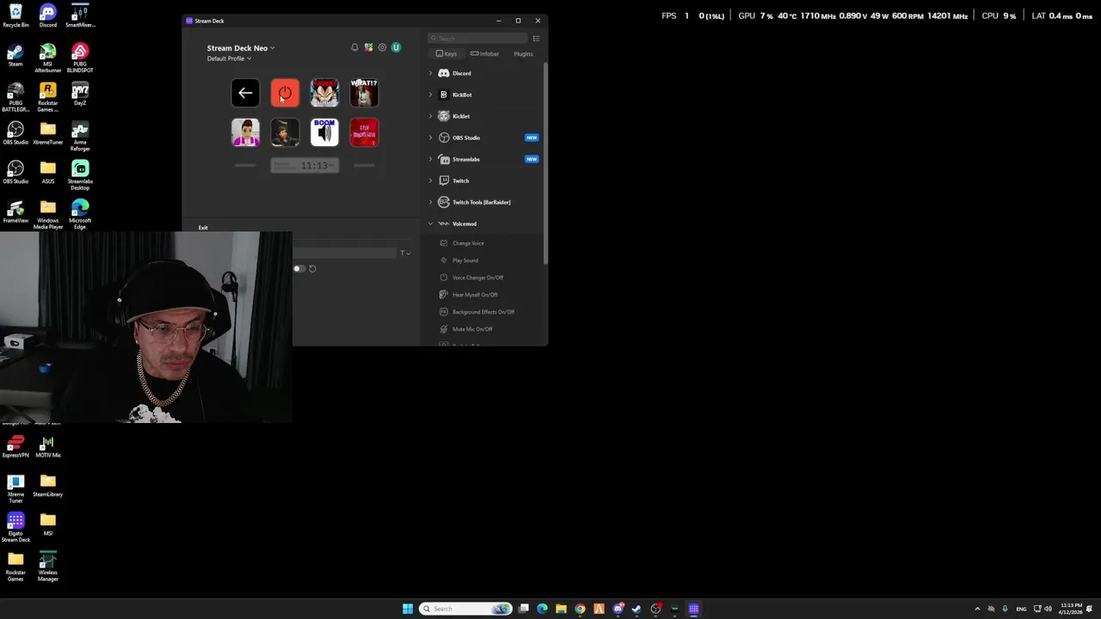Switch to the Plugins tab
The width and height of the screenshot is (1101, 619).
[x=523, y=53]
